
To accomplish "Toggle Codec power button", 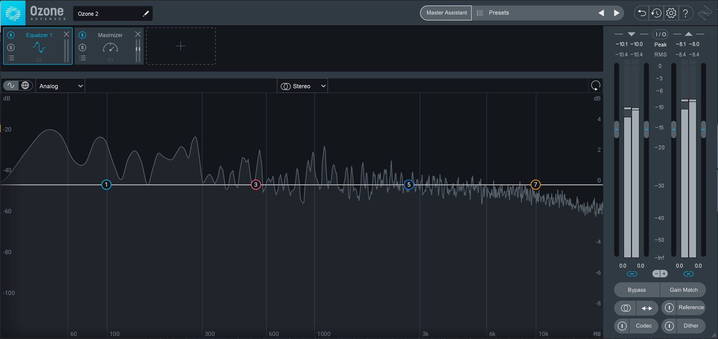I will click(x=622, y=326).
